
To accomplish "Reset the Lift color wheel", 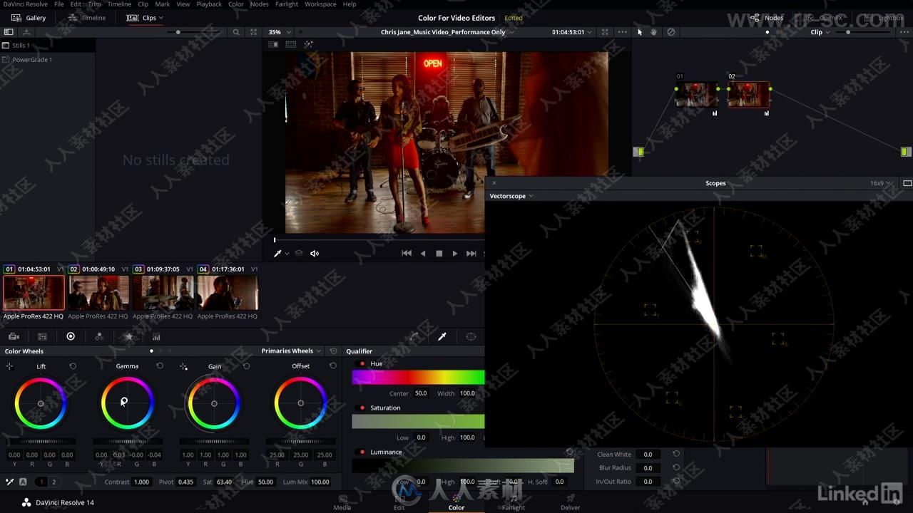I will 73,366.
